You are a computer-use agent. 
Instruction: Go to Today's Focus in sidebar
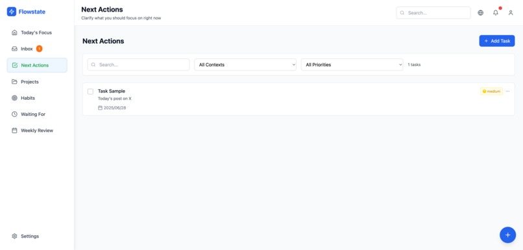click(37, 32)
